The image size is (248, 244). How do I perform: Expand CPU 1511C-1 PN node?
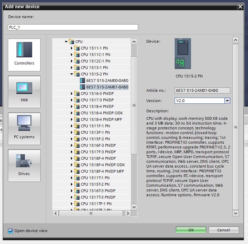click(72, 55)
